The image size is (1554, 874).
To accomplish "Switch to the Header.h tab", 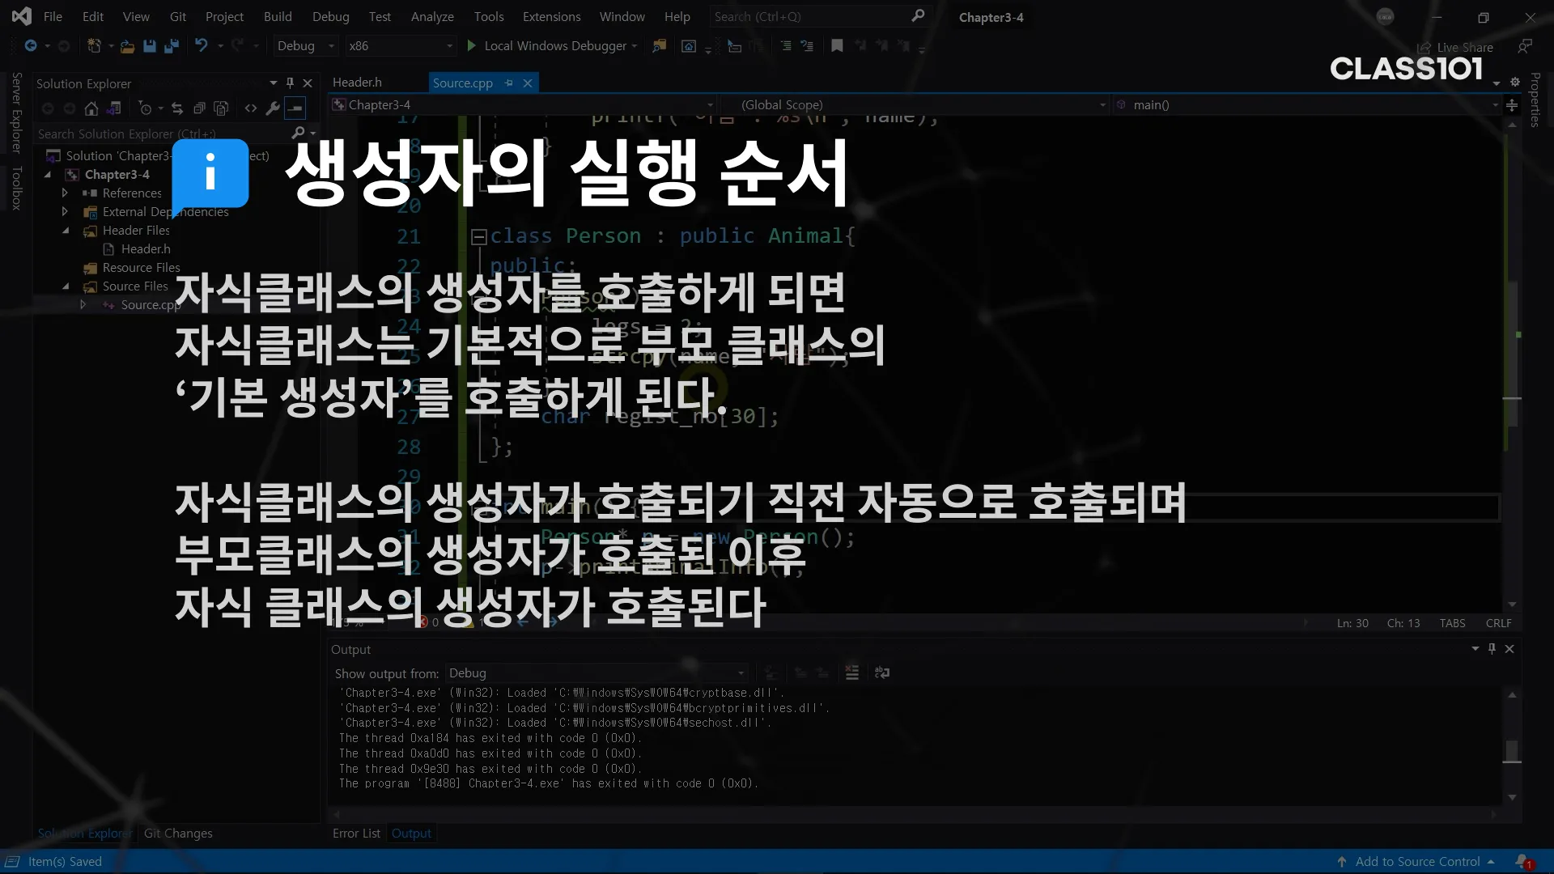I will (357, 83).
